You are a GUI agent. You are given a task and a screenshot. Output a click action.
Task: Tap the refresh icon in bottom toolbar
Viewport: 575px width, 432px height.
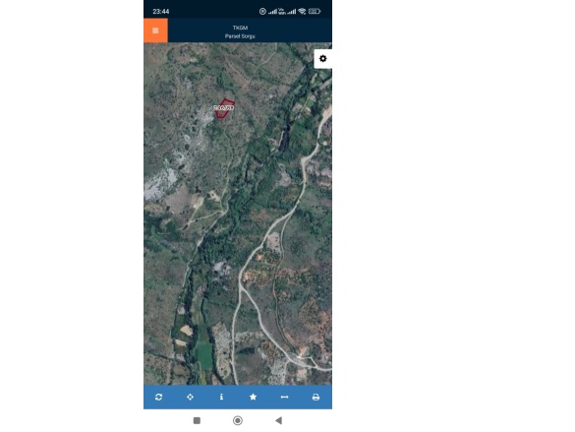[159, 397]
